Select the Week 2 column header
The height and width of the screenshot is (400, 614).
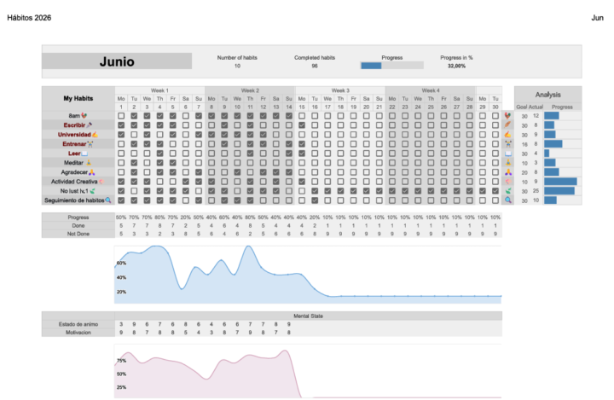250,90
